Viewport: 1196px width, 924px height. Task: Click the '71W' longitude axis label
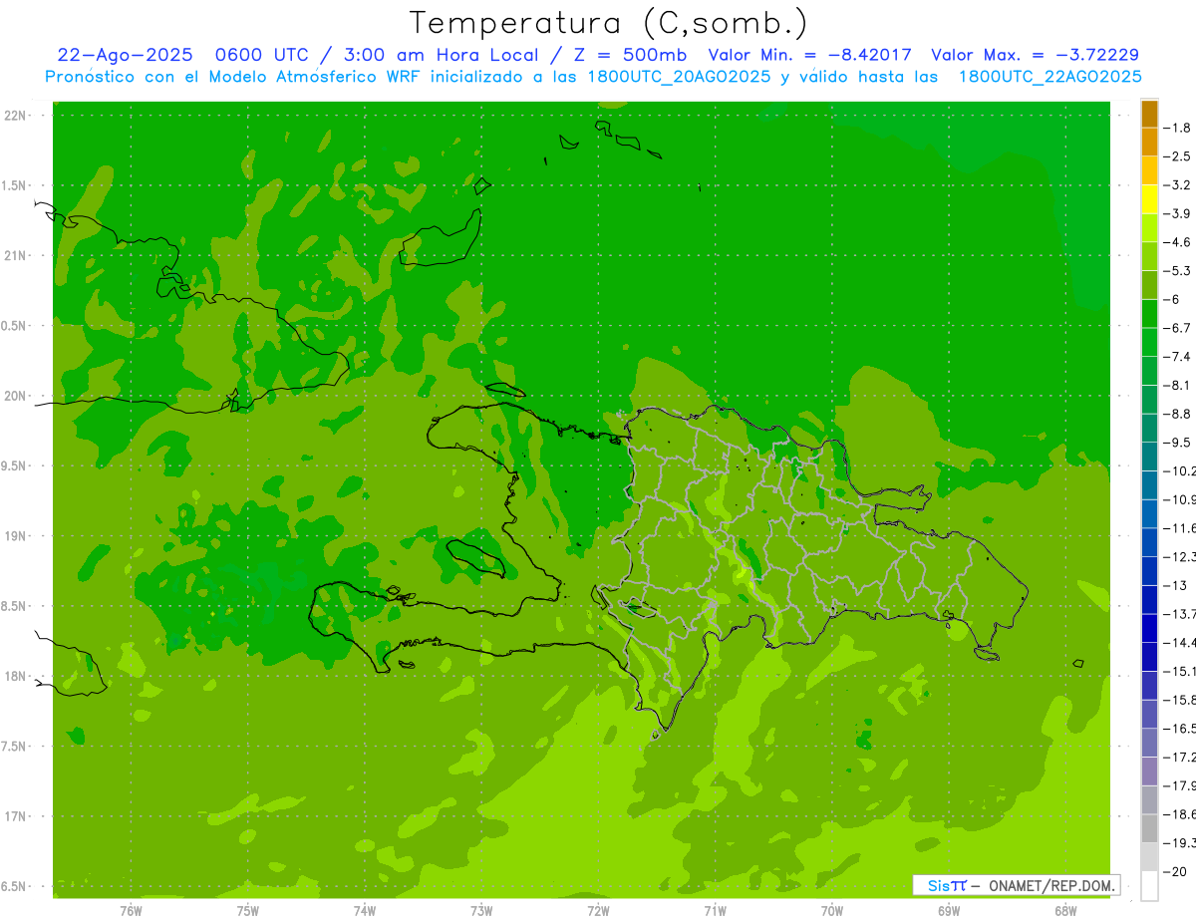[715, 911]
